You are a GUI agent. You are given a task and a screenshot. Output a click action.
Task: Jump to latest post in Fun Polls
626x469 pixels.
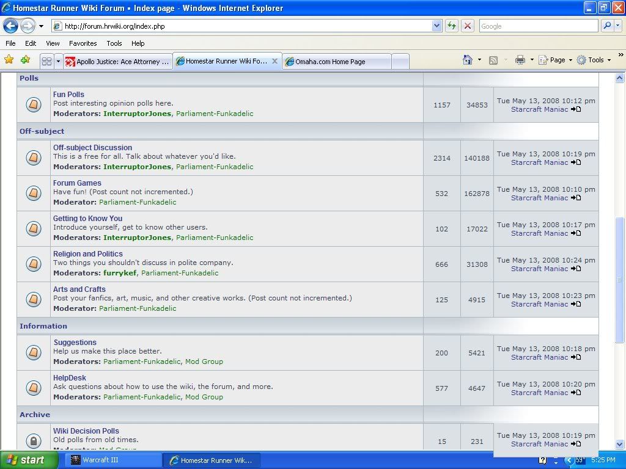[x=576, y=110]
